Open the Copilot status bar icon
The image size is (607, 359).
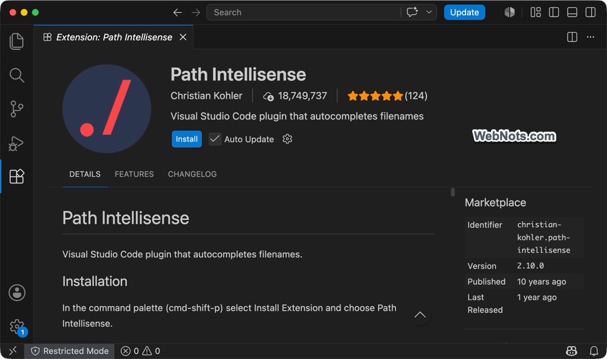click(572, 351)
